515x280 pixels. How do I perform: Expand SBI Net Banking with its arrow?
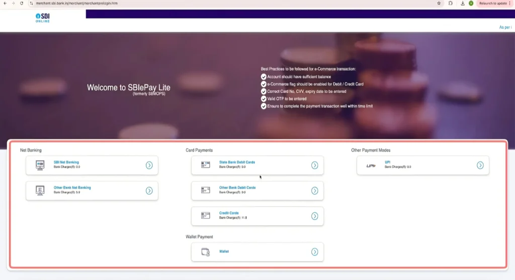pyautogui.click(x=149, y=165)
